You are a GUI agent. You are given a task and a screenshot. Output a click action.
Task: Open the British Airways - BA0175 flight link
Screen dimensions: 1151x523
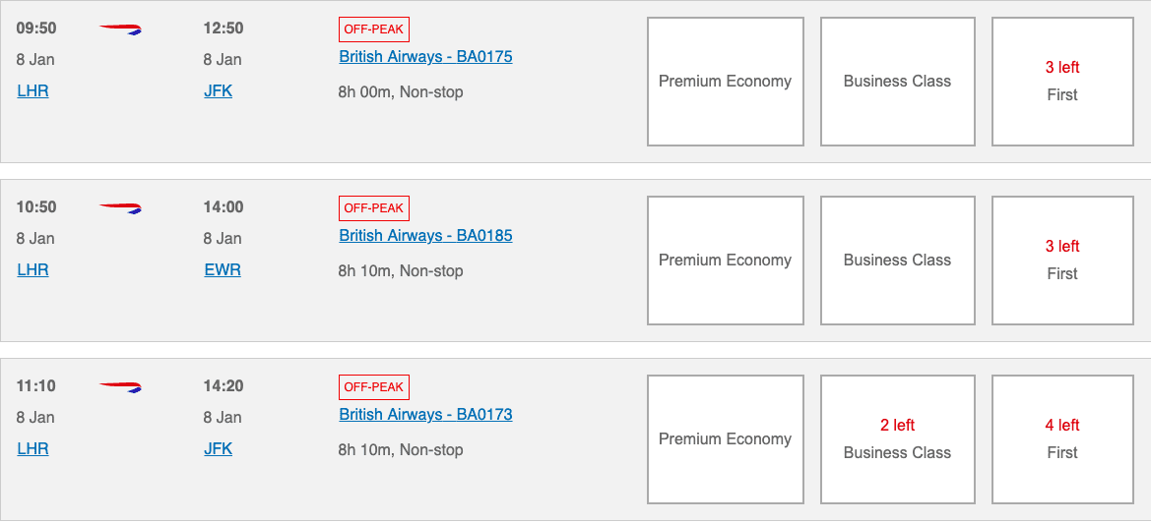click(x=425, y=57)
